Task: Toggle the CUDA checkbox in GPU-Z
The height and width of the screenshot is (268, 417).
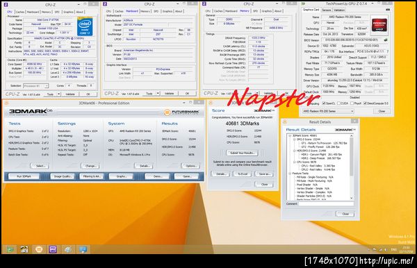Action: (x=339, y=103)
